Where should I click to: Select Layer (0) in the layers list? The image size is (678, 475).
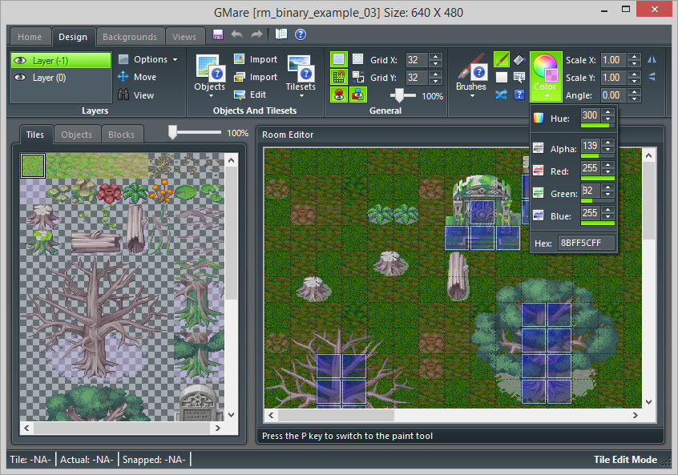point(61,78)
